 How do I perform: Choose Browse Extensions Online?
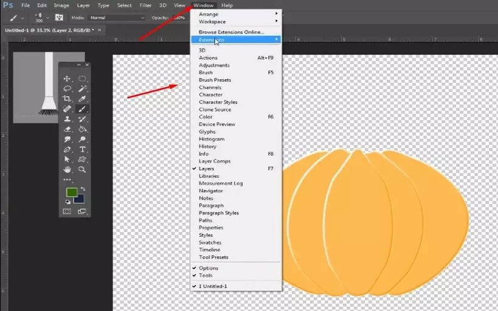[x=236, y=32]
